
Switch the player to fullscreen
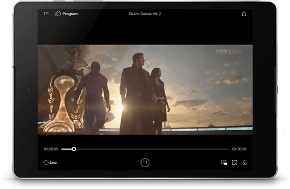[x=234, y=163]
